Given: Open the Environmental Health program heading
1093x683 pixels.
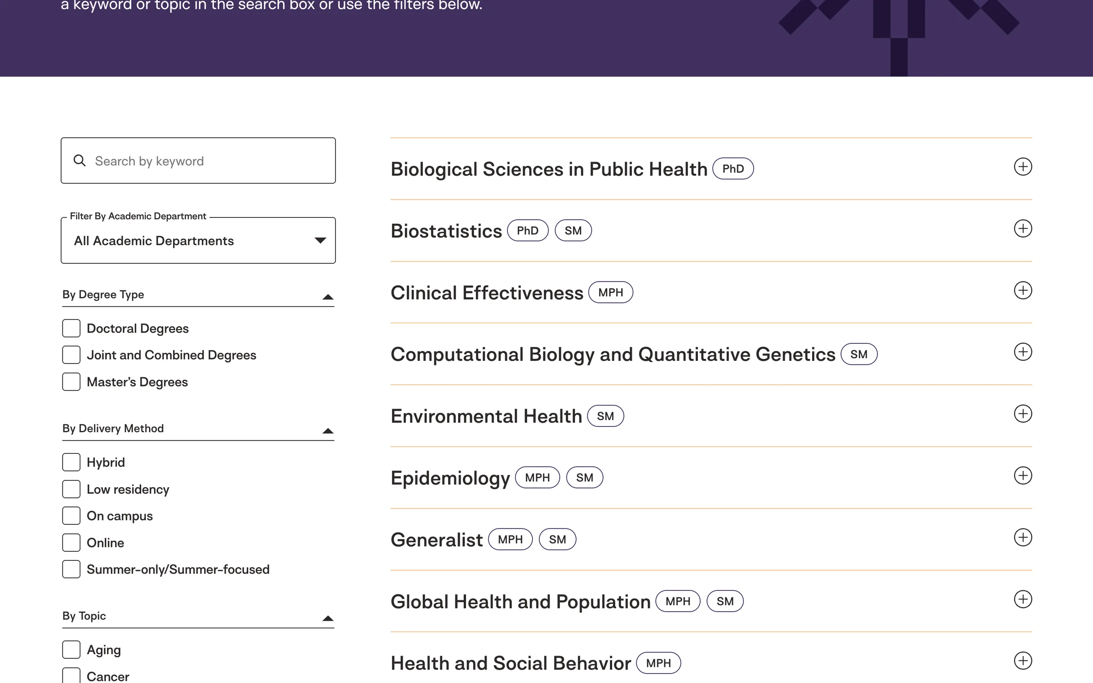Looking at the screenshot, I should coord(486,416).
